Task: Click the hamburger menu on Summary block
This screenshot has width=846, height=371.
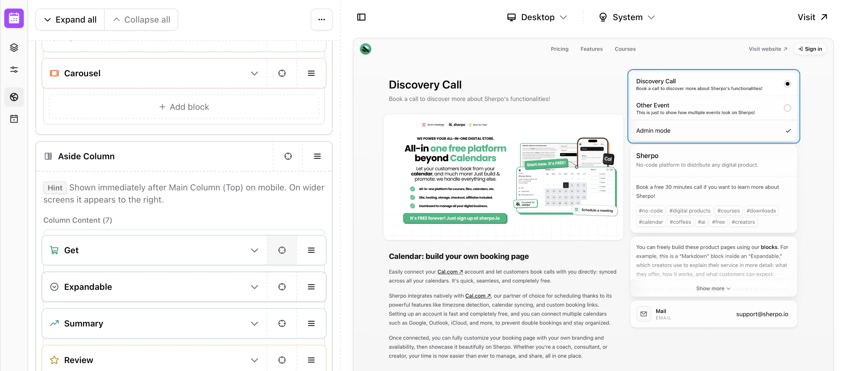Action: 311,323
